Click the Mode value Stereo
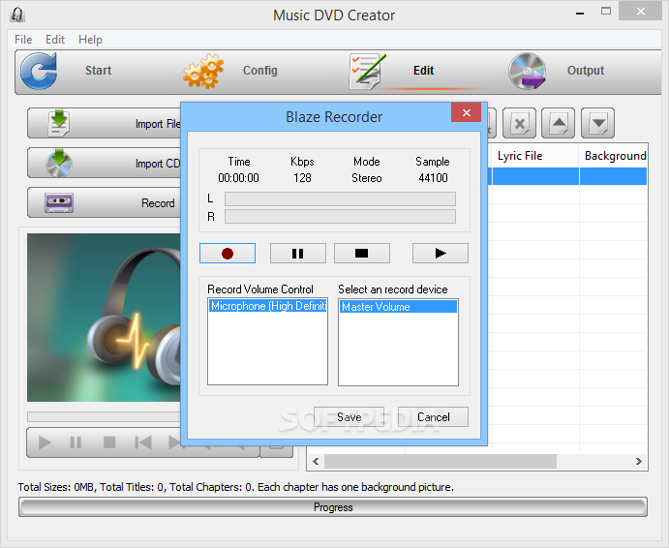Viewport: 669px width, 548px height. point(367,178)
